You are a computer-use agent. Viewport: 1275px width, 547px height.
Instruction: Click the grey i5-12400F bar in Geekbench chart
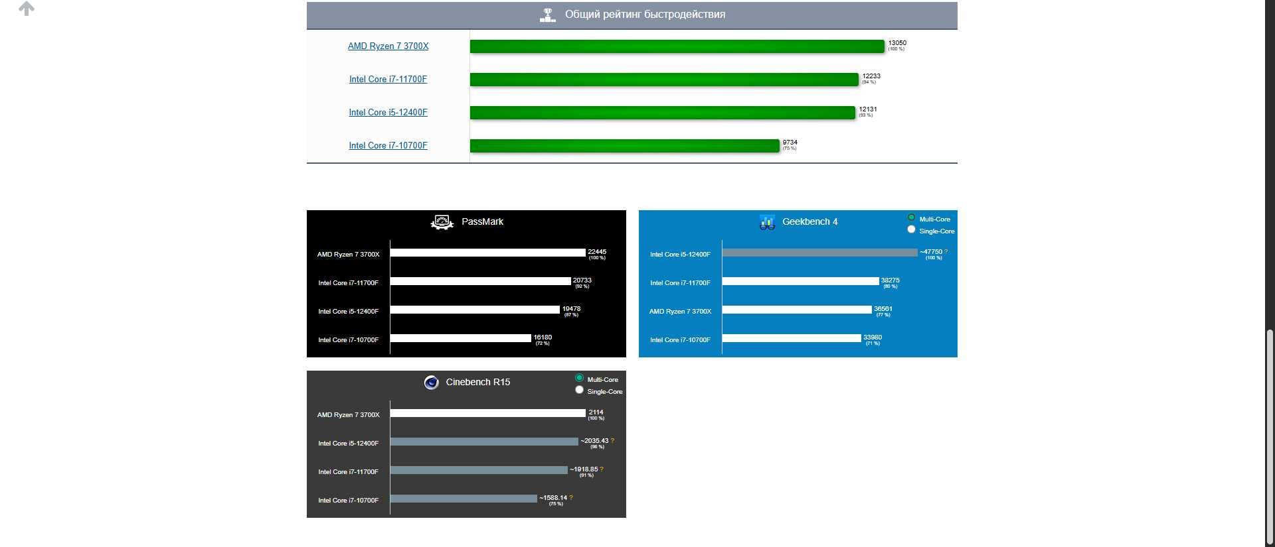pos(819,253)
